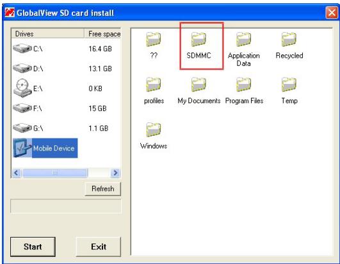Image resolution: width=340 pixels, height=264 pixels.
Task: Click the Mobile Device label text
Action: pyautogui.click(x=54, y=149)
